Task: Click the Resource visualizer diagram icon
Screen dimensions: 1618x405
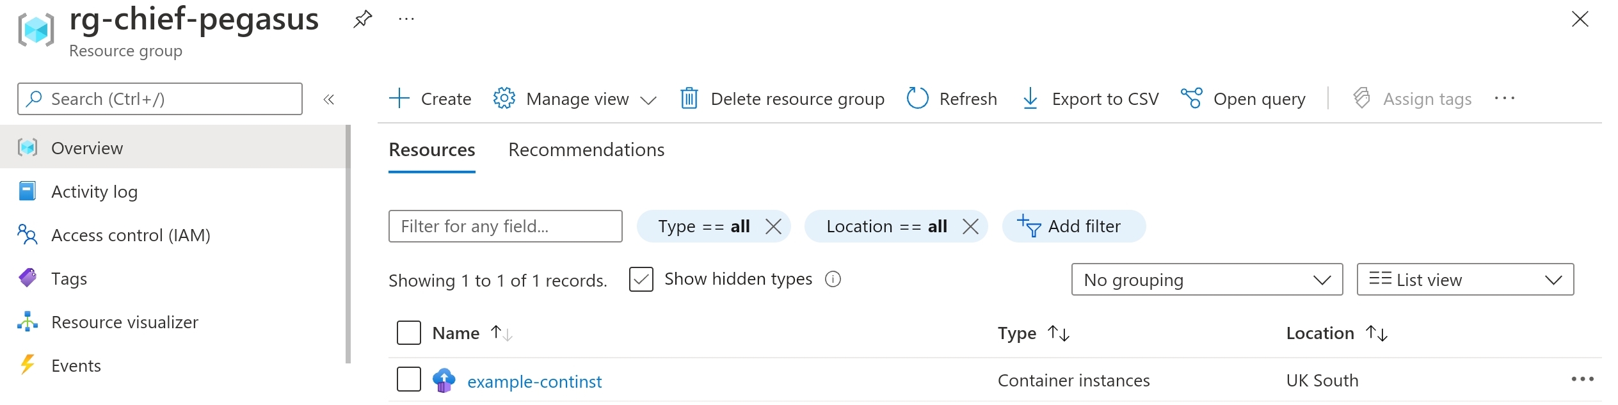Action: click(x=28, y=321)
